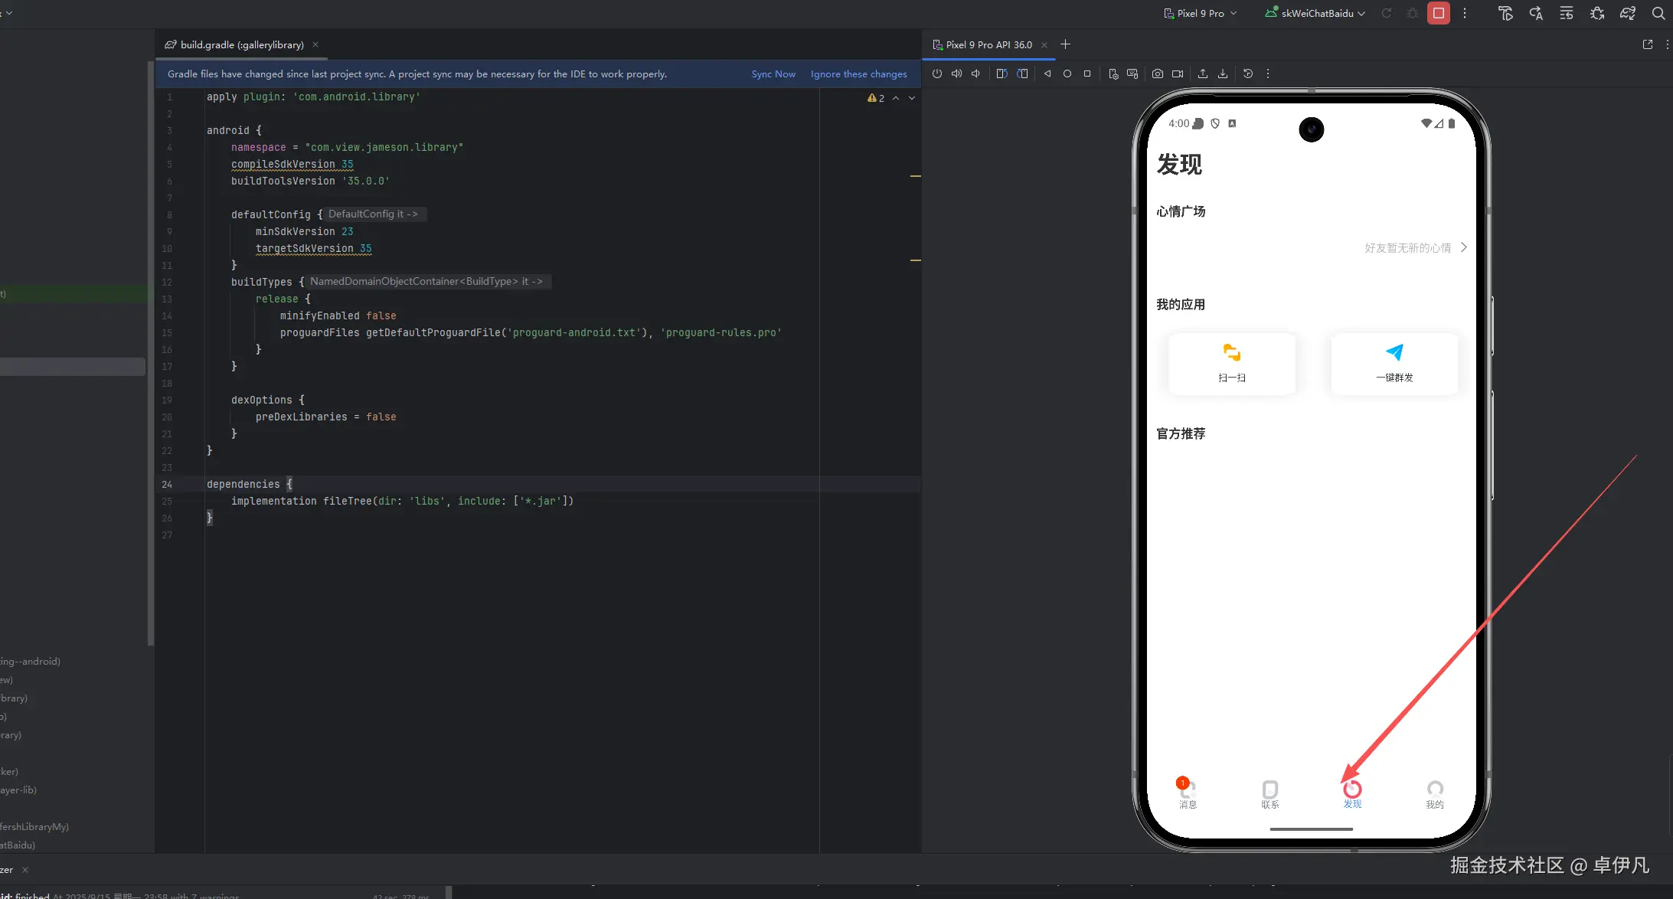Click the emulator power button icon
The height and width of the screenshot is (899, 1673).
pyautogui.click(x=936, y=74)
